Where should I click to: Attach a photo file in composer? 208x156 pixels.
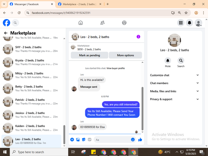pos(78,139)
